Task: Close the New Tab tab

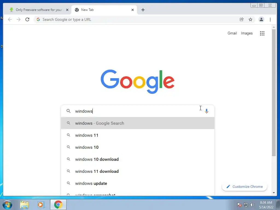Action: [133, 10]
